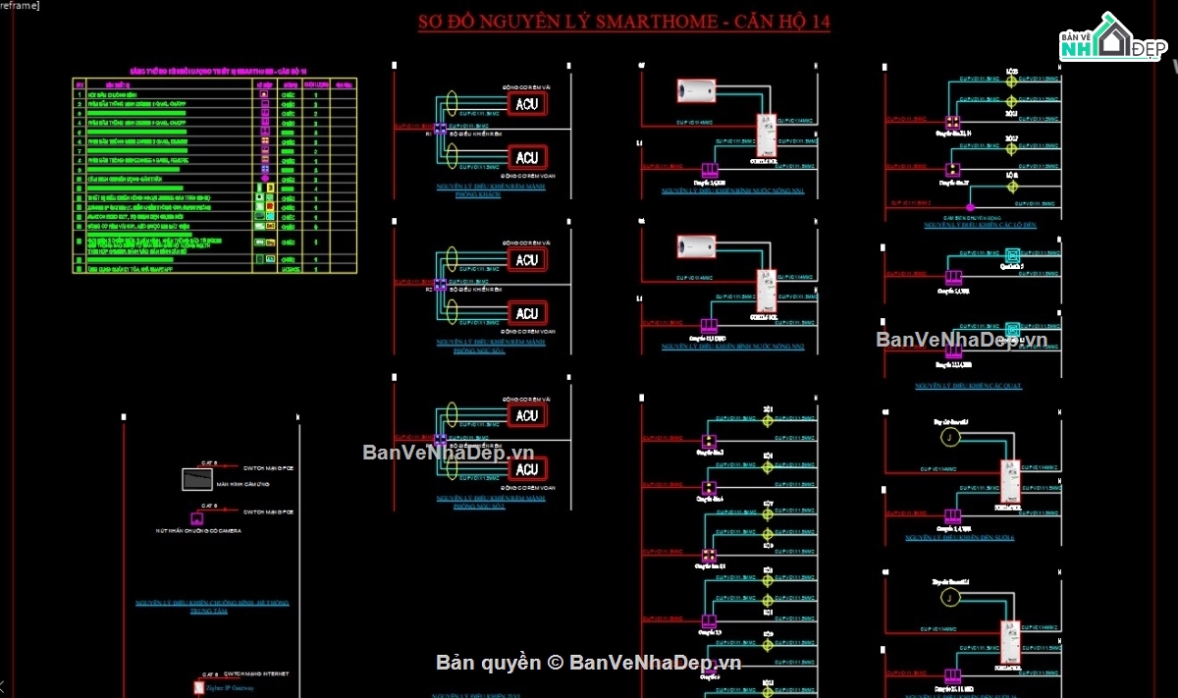Viewport: 1178px width, 698px height.
Task: Select the topmost yellow downlight symbol LỘ 12
Action: 1012,81
